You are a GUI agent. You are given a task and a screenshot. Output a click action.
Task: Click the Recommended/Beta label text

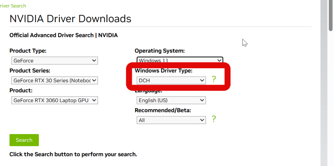tap(163, 111)
